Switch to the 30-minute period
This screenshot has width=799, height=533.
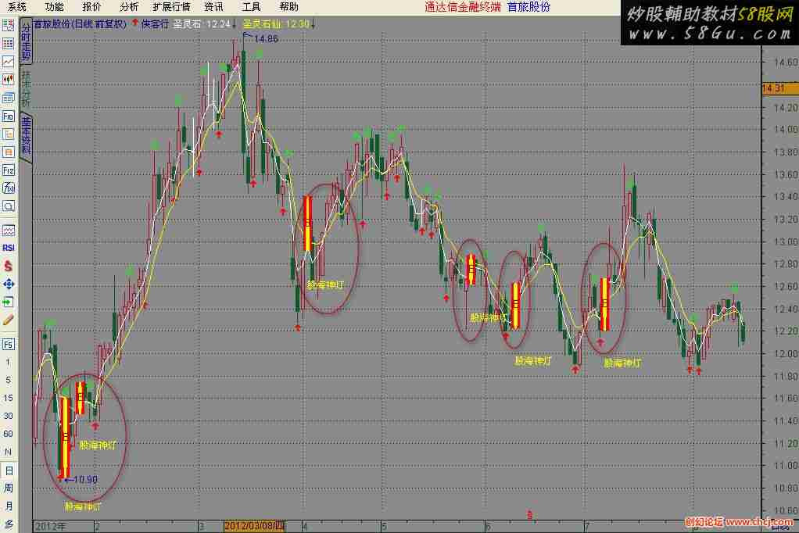coord(8,416)
